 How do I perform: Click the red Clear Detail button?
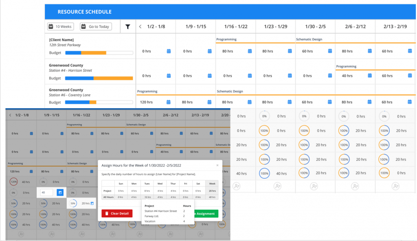click(117, 213)
